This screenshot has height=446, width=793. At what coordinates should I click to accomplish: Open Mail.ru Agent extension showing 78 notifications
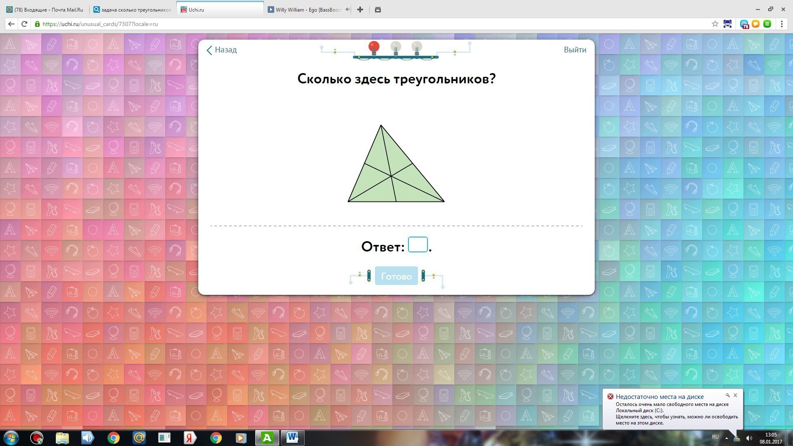coord(745,24)
